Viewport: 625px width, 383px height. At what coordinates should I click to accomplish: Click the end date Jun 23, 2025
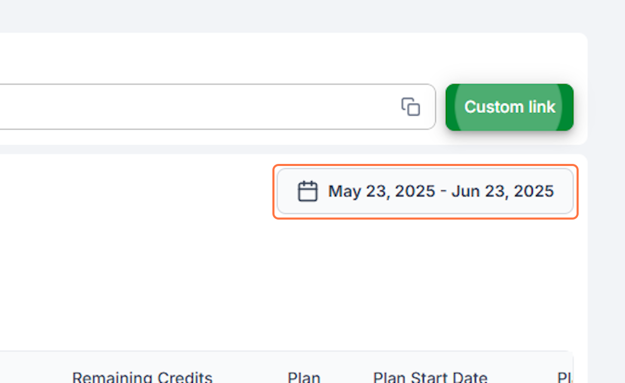(x=503, y=191)
